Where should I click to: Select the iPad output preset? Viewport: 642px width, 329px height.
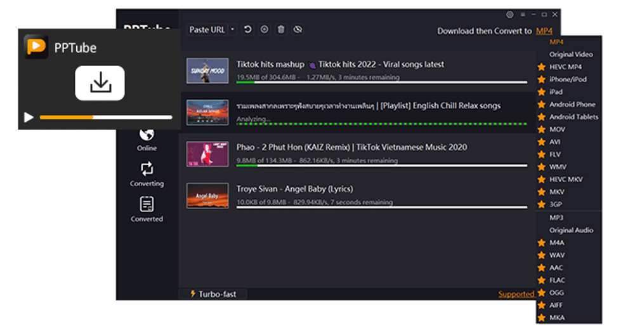(556, 91)
